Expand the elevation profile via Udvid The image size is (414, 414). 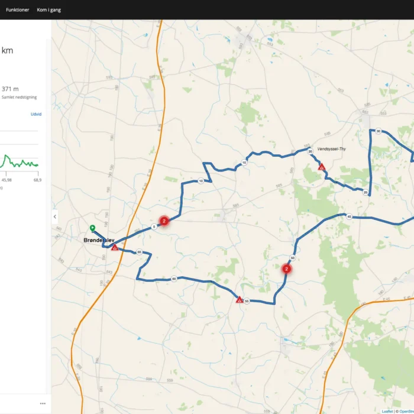coord(35,114)
